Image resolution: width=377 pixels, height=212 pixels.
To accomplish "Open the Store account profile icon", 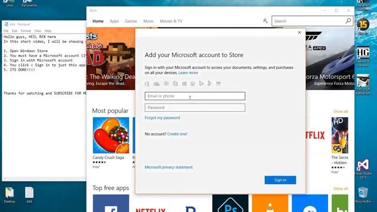I will pyautogui.click(x=265, y=21).
